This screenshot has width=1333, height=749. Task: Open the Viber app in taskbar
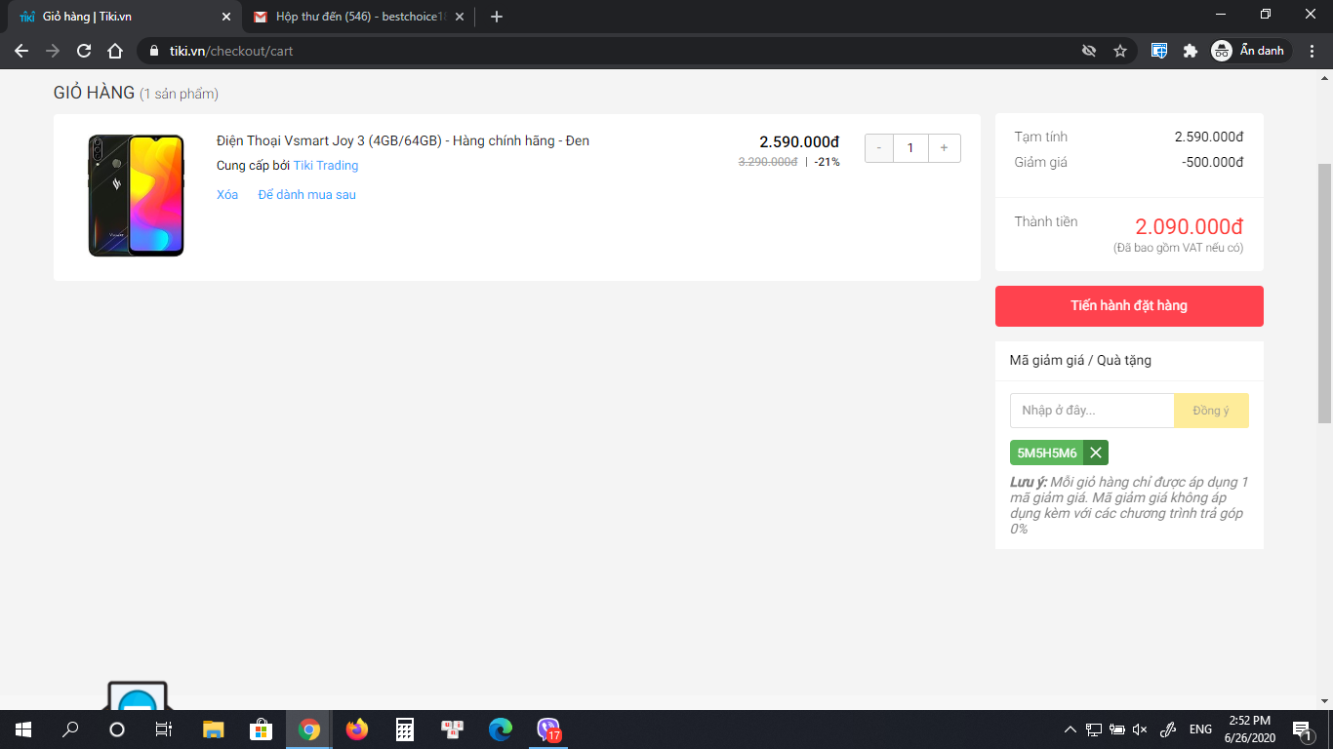[x=548, y=729]
